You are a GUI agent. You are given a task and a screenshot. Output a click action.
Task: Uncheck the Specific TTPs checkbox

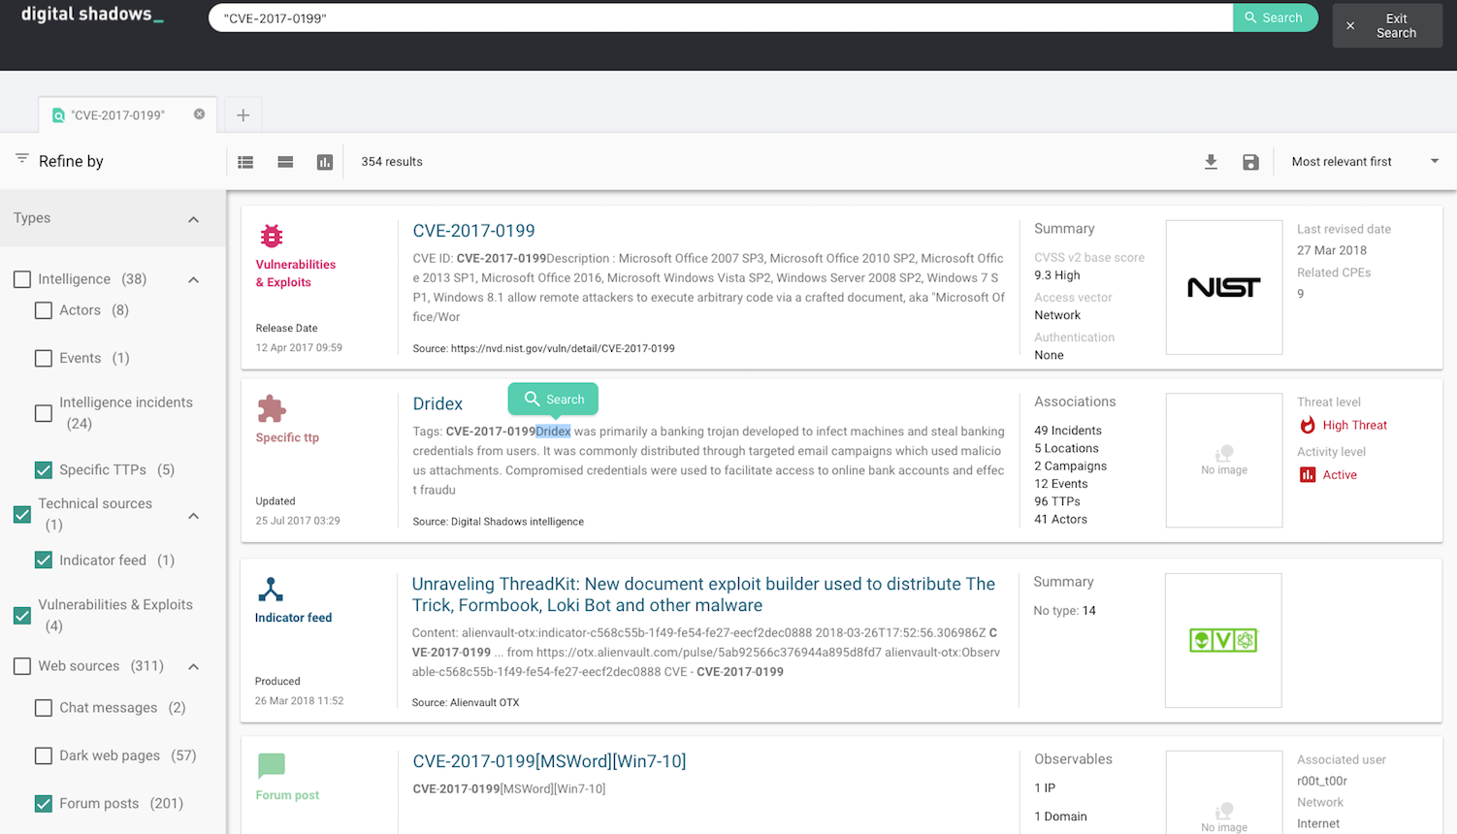44,470
